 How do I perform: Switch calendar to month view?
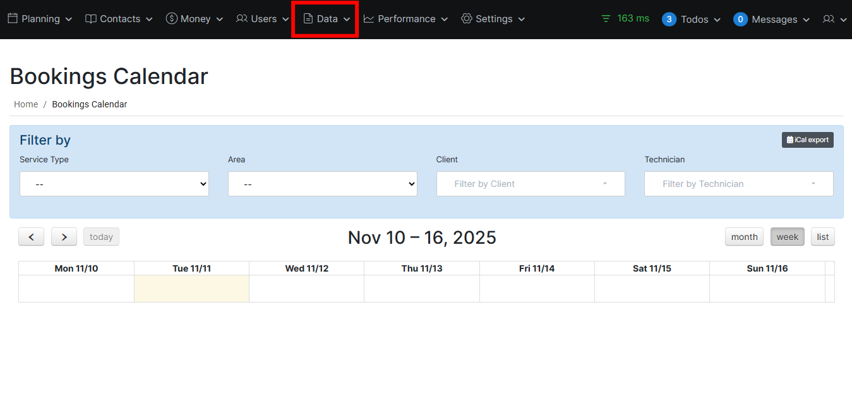pos(744,237)
